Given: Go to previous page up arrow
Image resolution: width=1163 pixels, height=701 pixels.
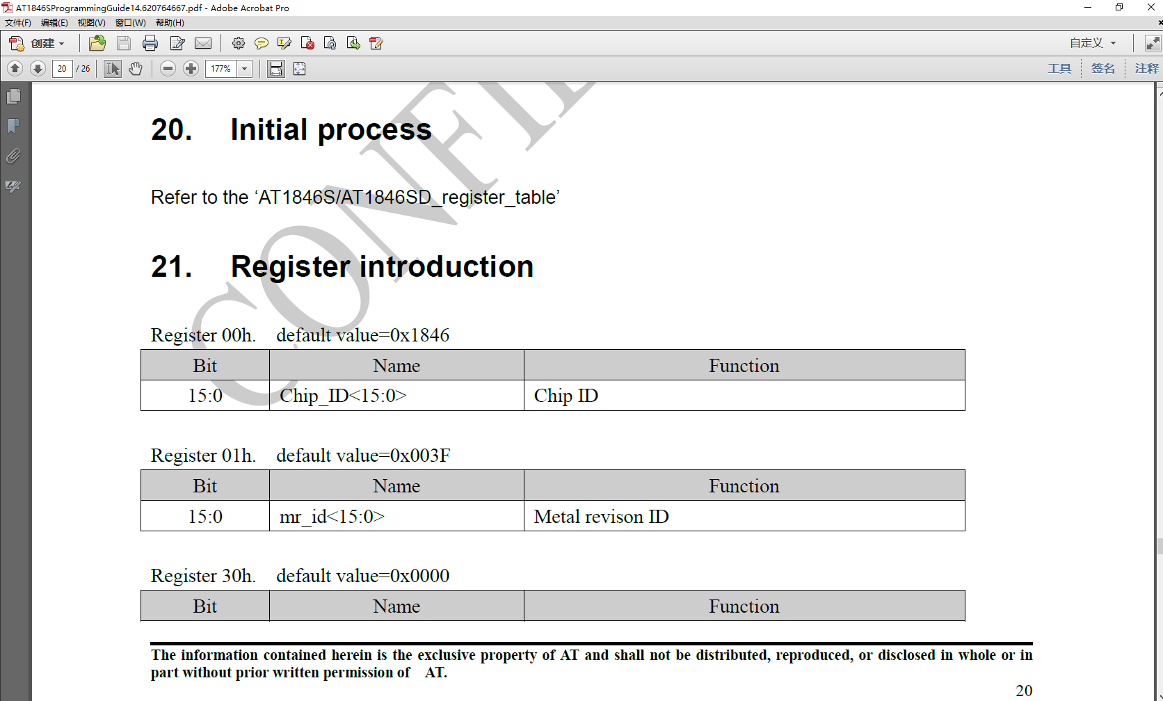Looking at the screenshot, I should tap(15, 68).
